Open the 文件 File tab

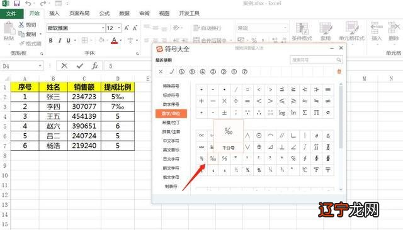[11, 13]
